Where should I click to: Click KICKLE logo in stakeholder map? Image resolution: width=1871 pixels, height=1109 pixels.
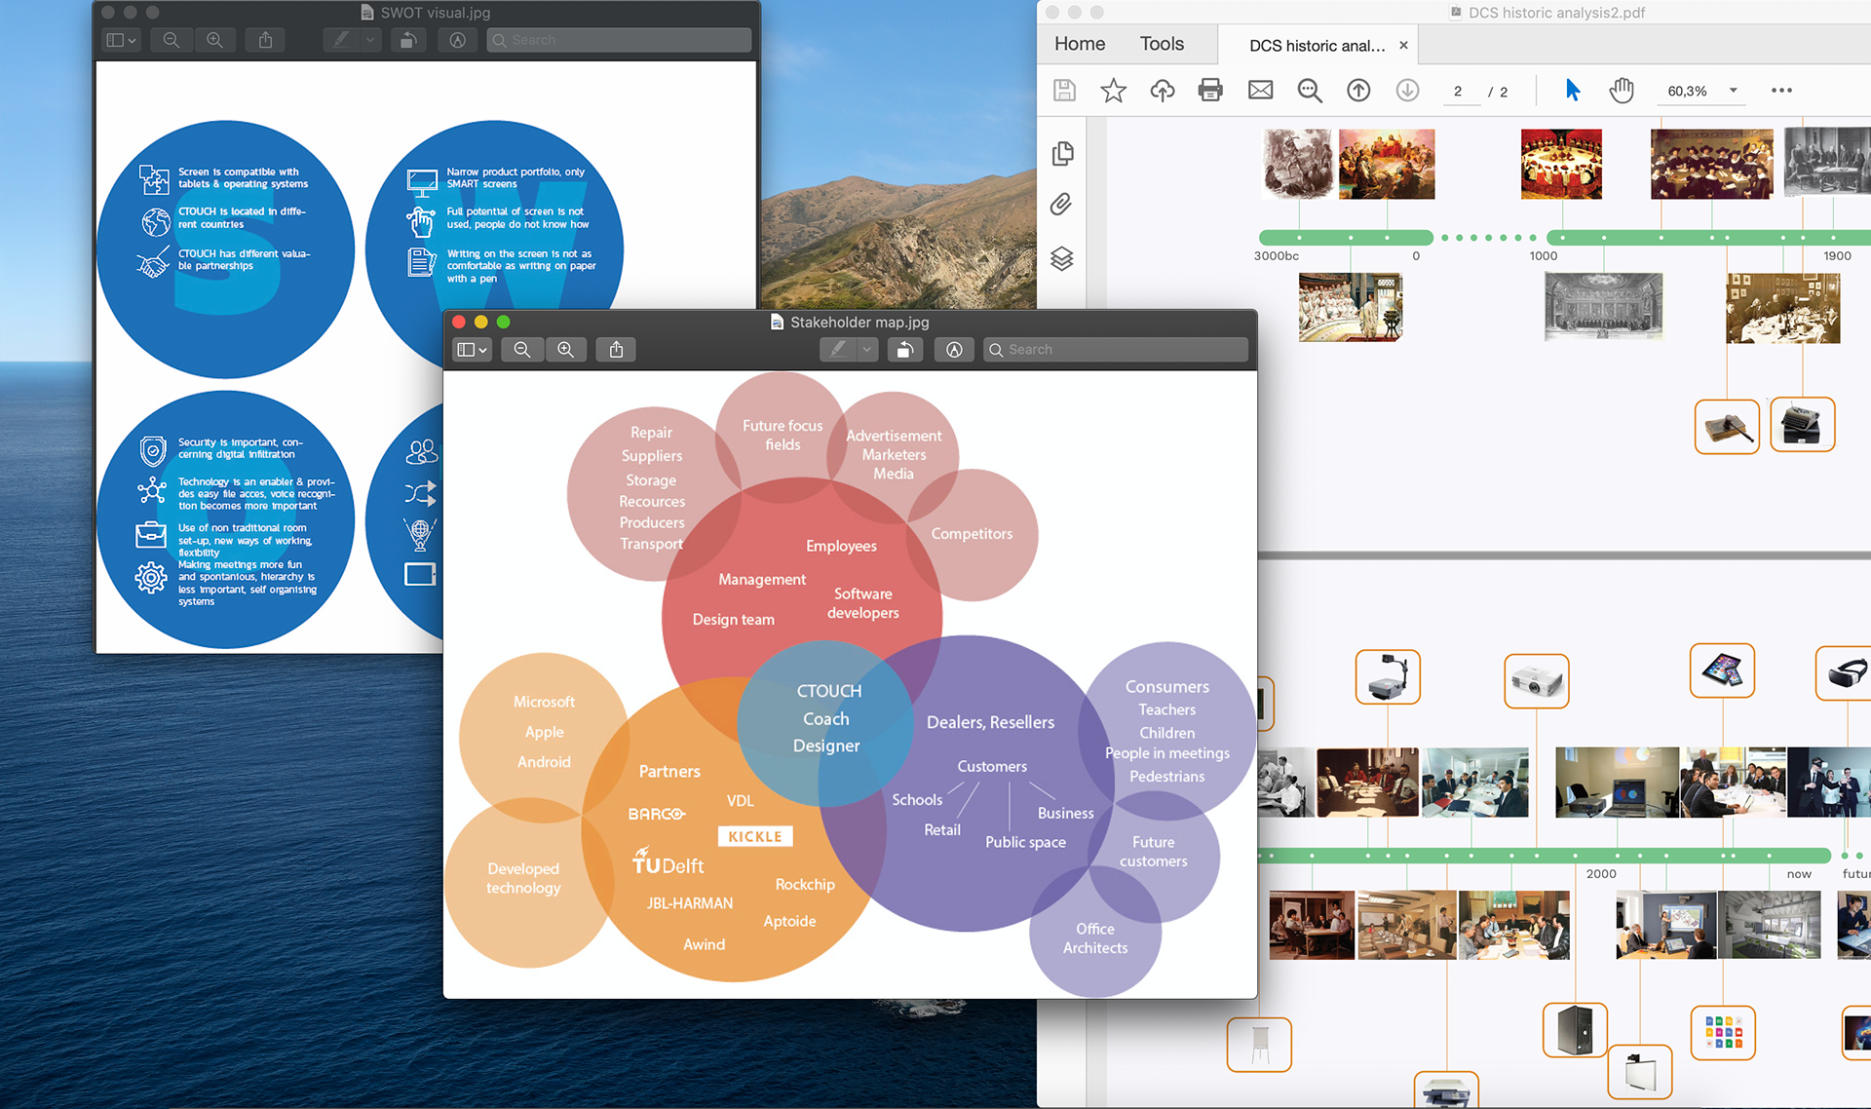coord(755,836)
